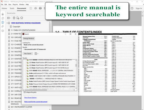Select the 42-1 ANTI-LO bookmark

click(16, 87)
